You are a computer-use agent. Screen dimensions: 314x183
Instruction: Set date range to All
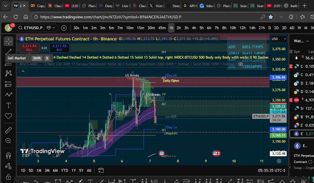coord(89,170)
